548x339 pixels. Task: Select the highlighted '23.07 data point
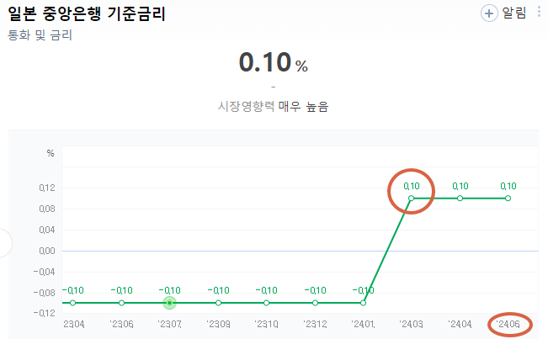coord(169,303)
